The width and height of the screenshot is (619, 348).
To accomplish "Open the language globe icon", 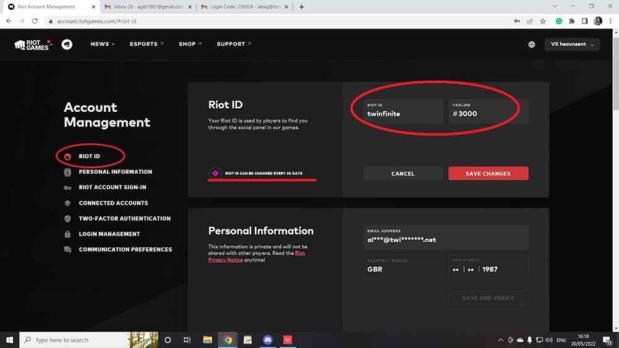I will coord(532,45).
